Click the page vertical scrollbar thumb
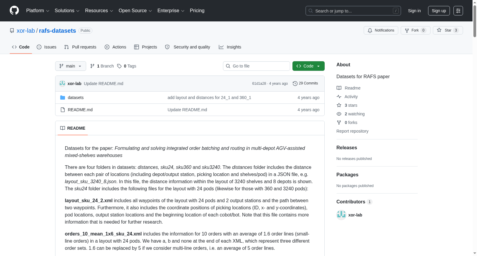Screen dimensions: 477x256 point(475,21)
